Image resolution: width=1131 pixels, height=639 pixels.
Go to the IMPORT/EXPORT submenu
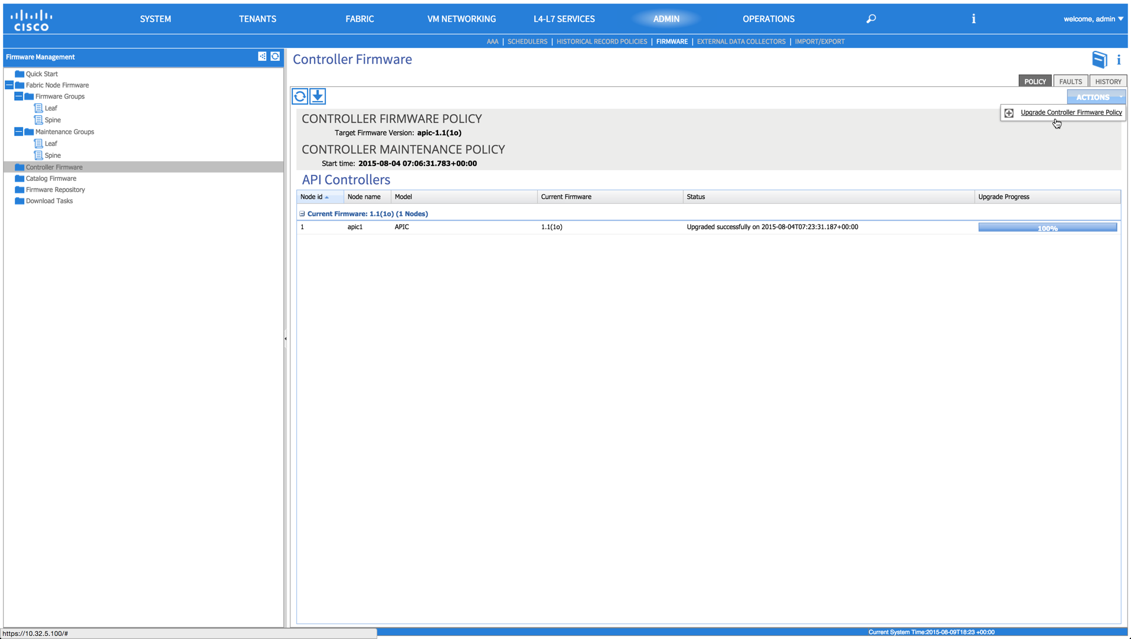[x=819, y=41]
